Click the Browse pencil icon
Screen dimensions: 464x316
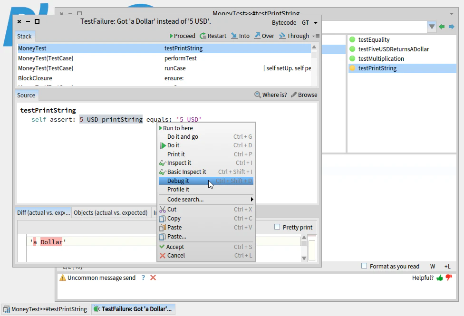click(294, 95)
